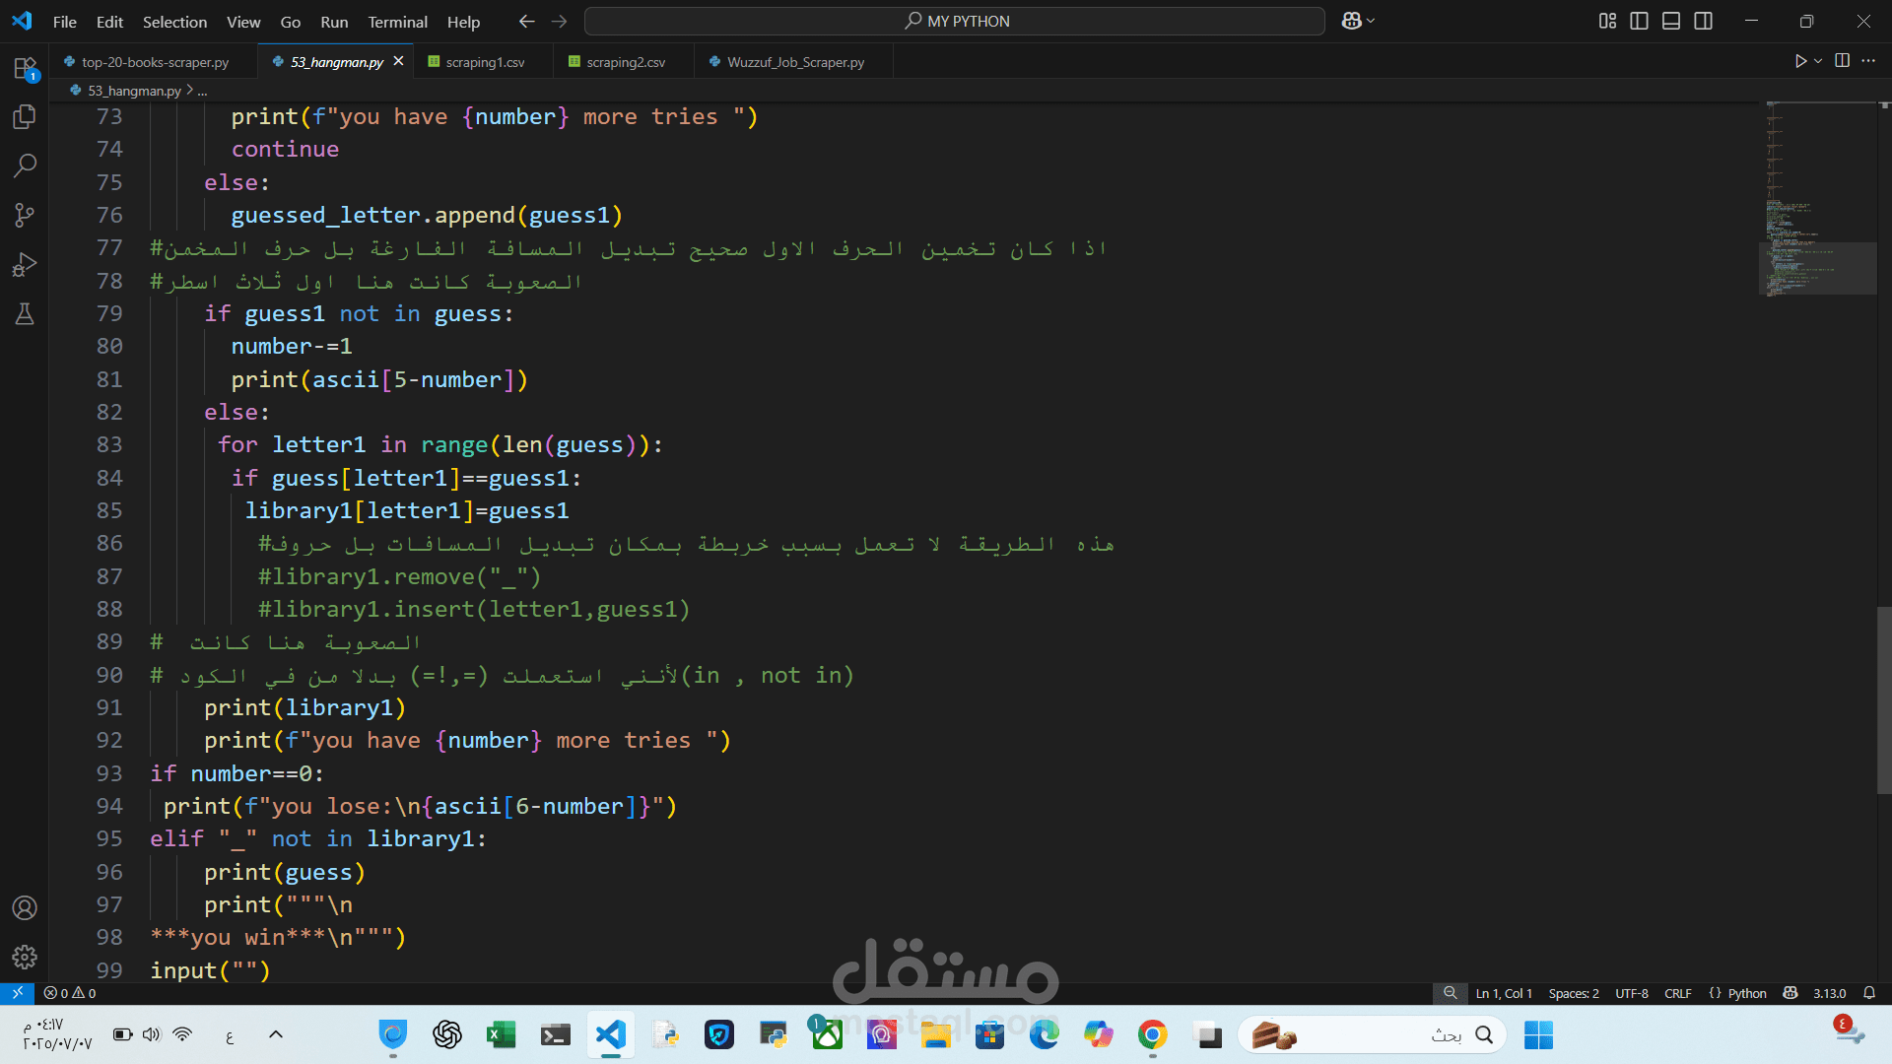Viewport: 1892px width, 1064px height.
Task: Click the zoom magnifier icon in status bar
Action: 1450,993
